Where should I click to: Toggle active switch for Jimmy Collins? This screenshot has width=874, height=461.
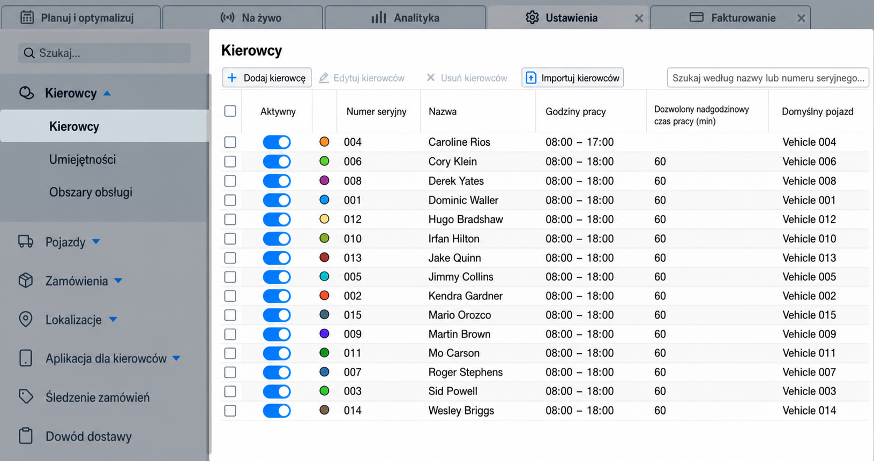point(277,277)
